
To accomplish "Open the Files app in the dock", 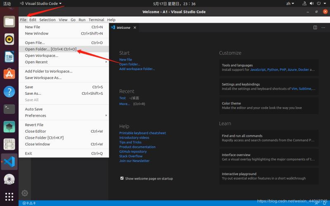I will pyautogui.click(x=9, y=21).
